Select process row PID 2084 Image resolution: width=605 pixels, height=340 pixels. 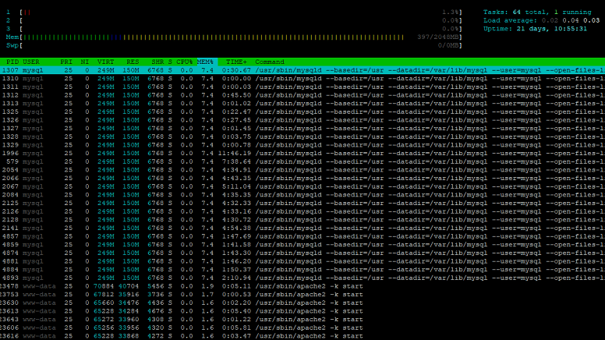tap(302, 195)
